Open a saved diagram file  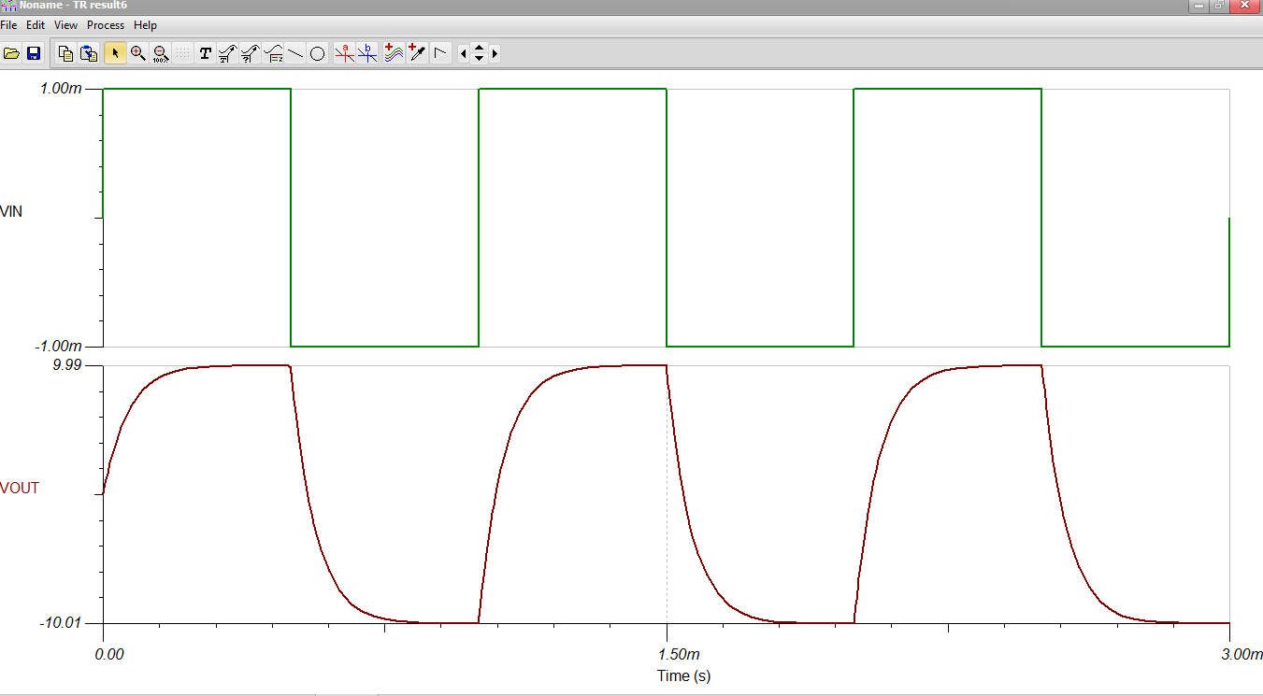tap(10, 53)
